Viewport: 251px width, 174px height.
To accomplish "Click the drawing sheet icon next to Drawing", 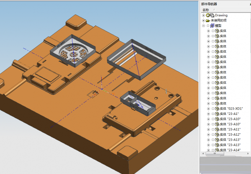I will coord(212,15).
